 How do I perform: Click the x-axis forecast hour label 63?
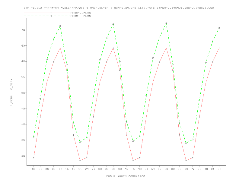pyautogui.click(x=173, y=169)
